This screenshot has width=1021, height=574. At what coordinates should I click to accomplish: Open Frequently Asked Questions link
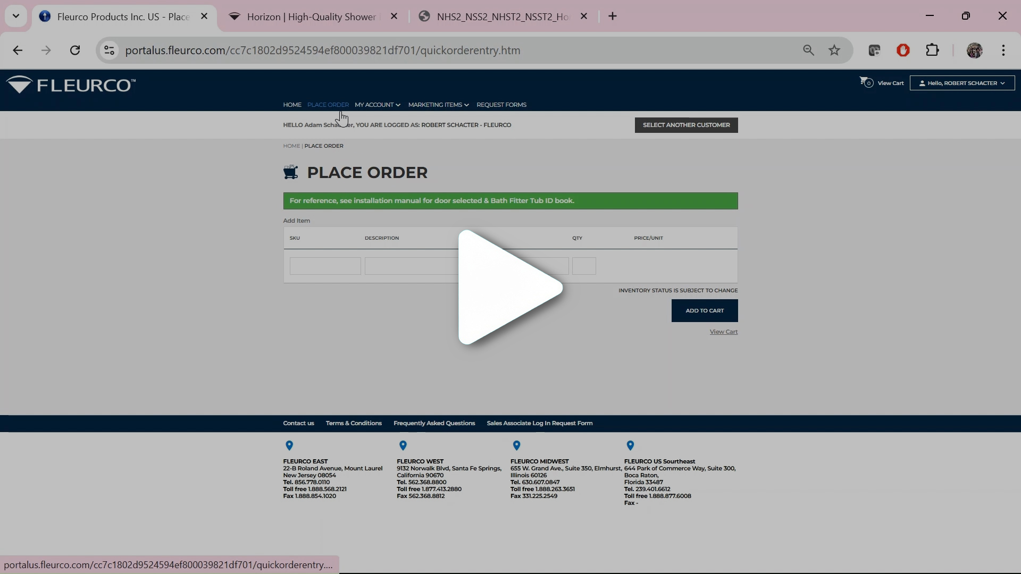click(434, 423)
